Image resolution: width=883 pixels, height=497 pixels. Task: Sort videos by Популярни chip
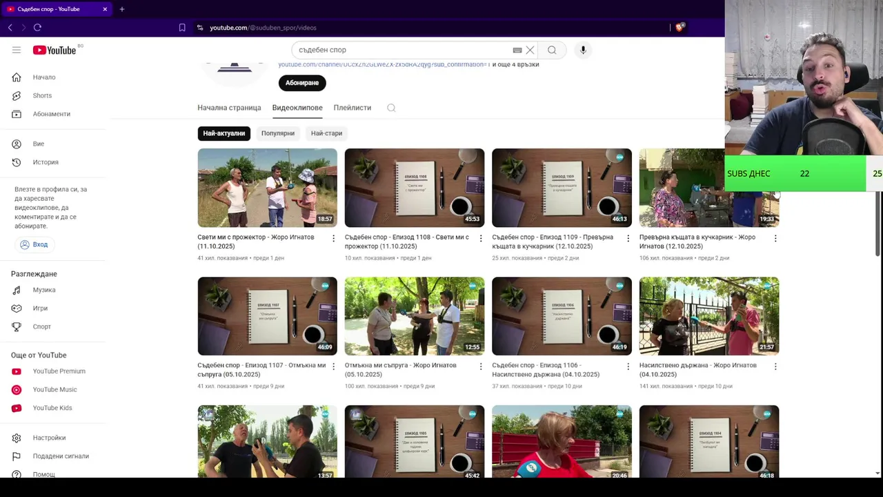pyautogui.click(x=277, y=133)
